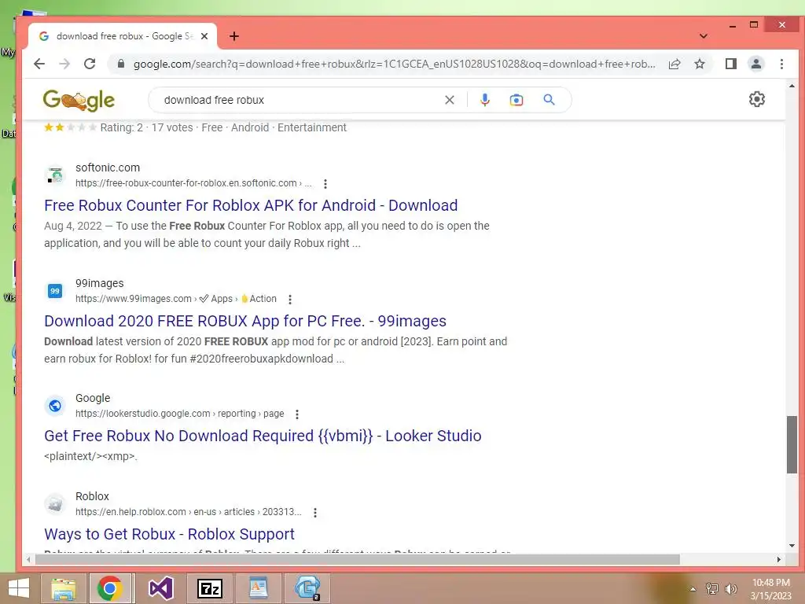The width and height of the screenshot is (805, 604).
Task: Click the lookerstudio.google.com breadcrumb URL
Action: click(x=180, y=414)
